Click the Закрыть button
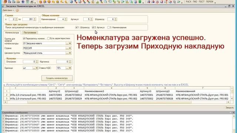237x133 pixels. tap(230, 108)
